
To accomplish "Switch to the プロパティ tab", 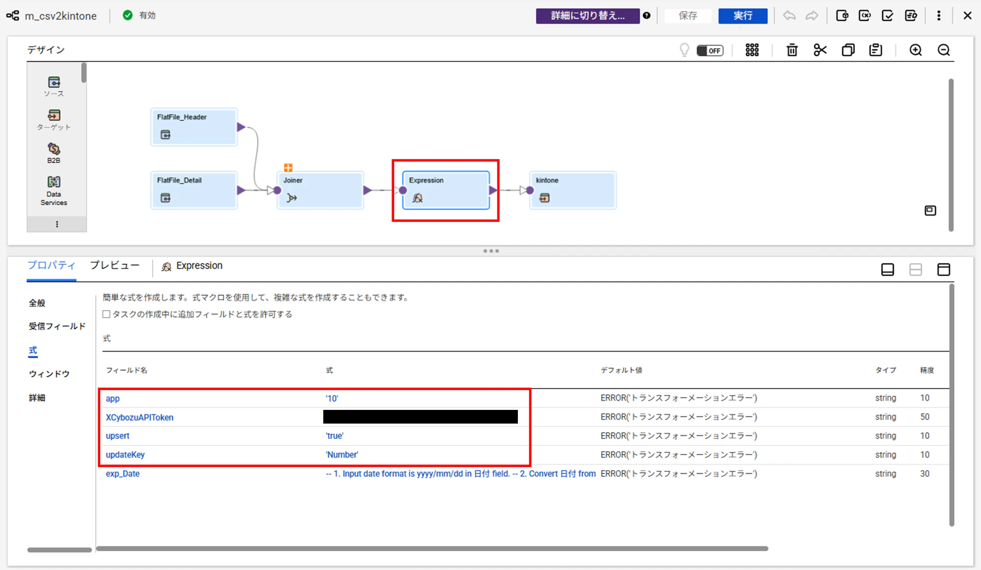I will pyautogui.click(x=51, y=265).
